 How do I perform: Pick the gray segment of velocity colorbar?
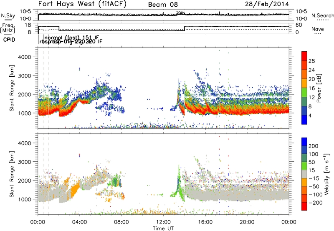(x=304, y=174)
